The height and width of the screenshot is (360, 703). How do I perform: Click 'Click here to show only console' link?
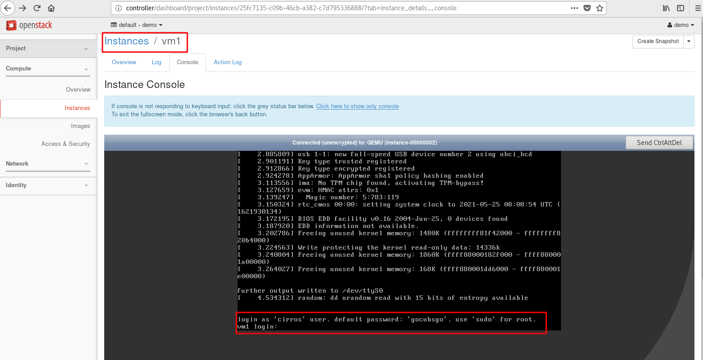pyautogui.click(x=358, y=106)
